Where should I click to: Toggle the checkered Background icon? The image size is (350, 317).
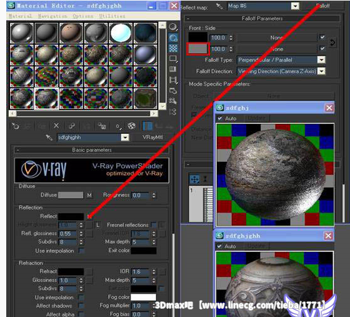tap(173, 48)
